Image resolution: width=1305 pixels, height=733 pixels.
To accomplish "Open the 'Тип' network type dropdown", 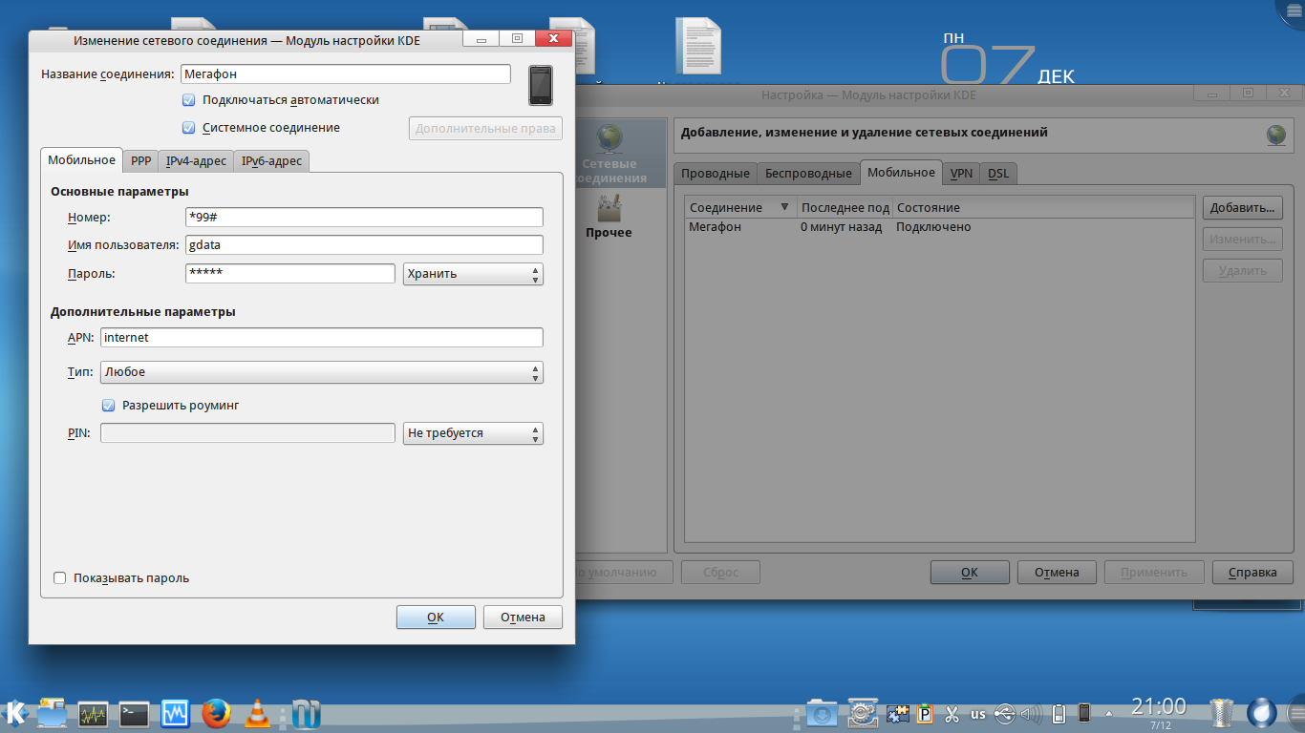I will [x=322, y=372].
